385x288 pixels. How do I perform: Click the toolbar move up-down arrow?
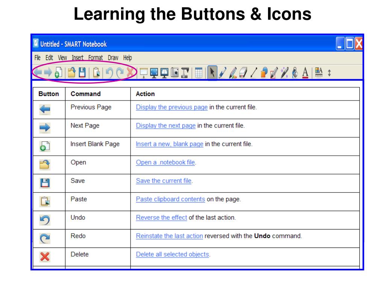[329, 73]
